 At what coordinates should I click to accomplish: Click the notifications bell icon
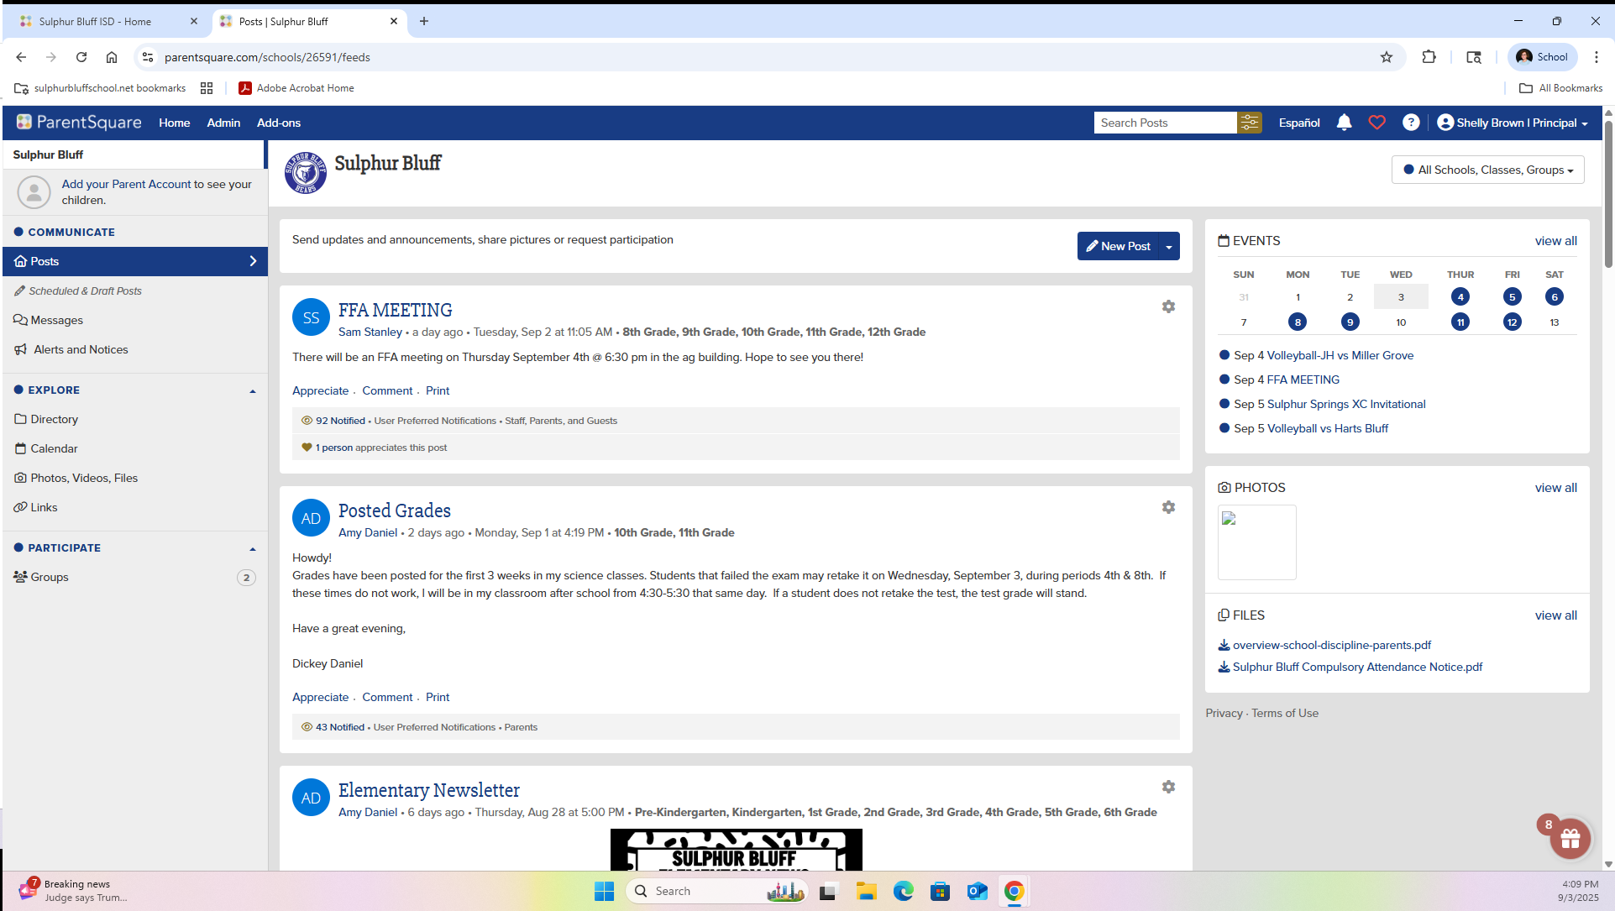coord(1344,123)
